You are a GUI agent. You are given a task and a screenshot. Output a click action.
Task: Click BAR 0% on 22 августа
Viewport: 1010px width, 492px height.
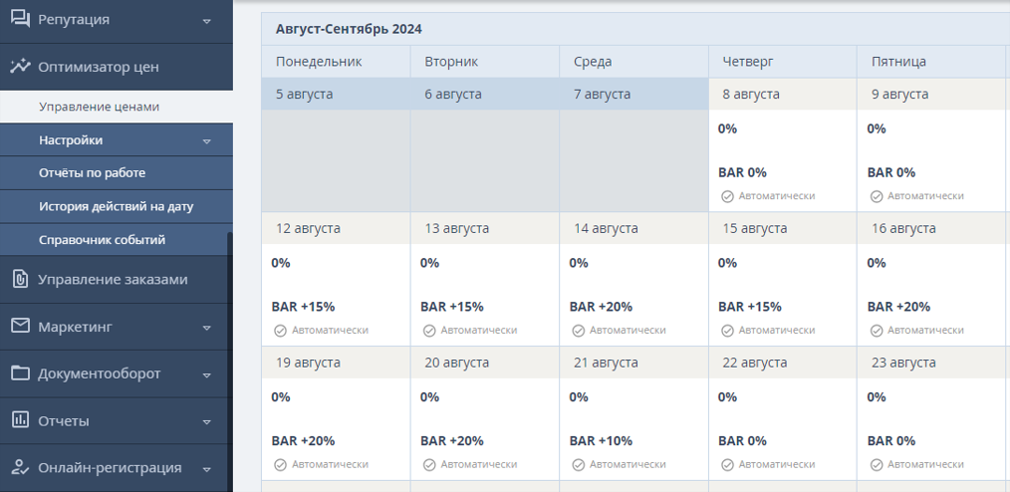tap(742, 441)
